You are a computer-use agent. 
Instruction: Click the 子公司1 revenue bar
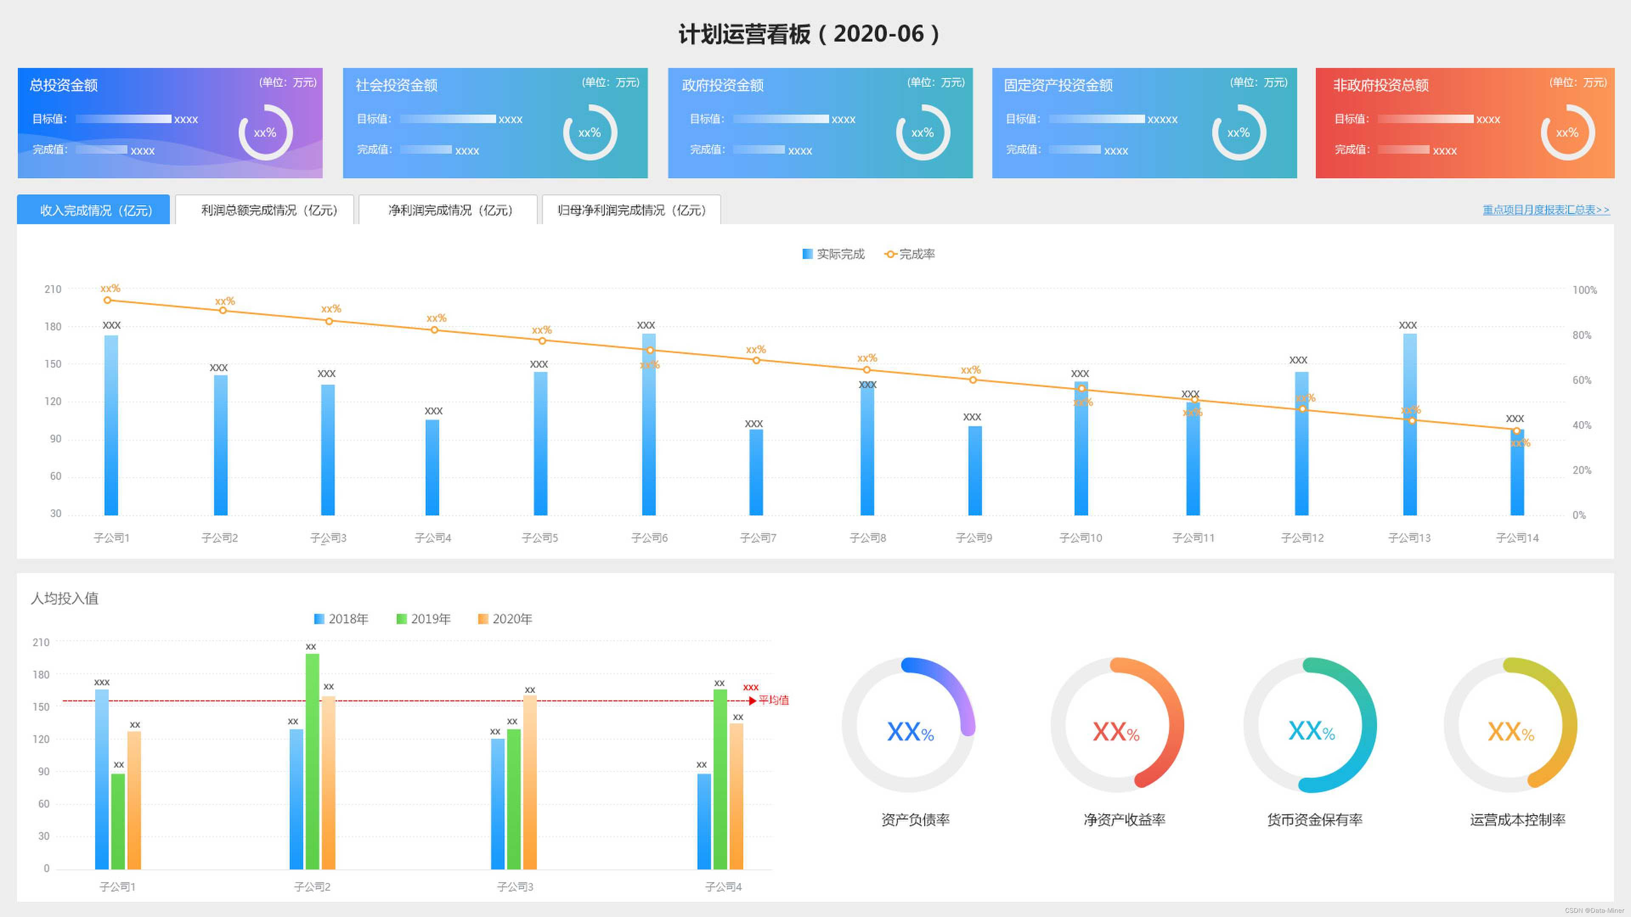[111, 425]
